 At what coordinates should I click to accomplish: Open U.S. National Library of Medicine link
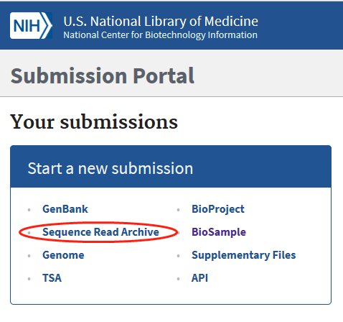click(161, 21)
